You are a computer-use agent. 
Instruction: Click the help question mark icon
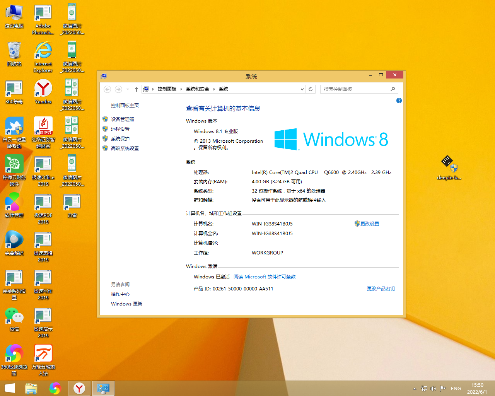coord(399,101)
